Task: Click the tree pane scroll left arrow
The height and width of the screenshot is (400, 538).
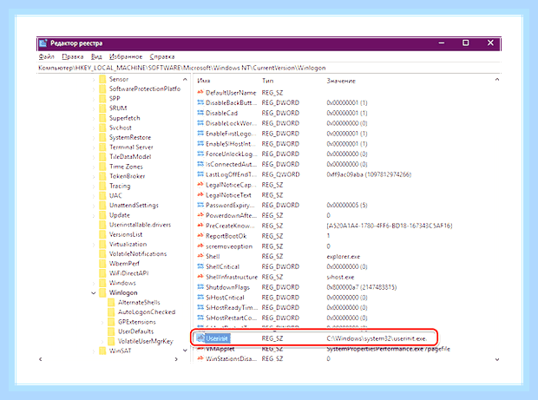Action: [x=41, y=359]
